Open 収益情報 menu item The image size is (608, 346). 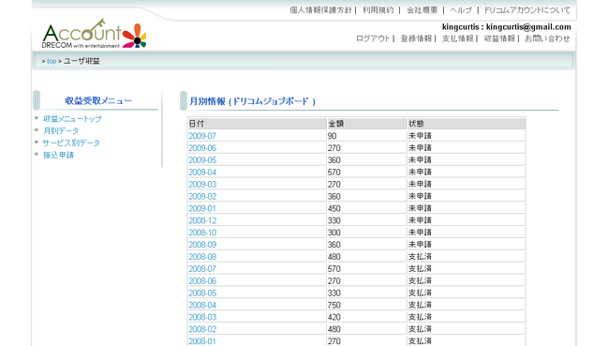pyautogui.click(x=499, y=38)
